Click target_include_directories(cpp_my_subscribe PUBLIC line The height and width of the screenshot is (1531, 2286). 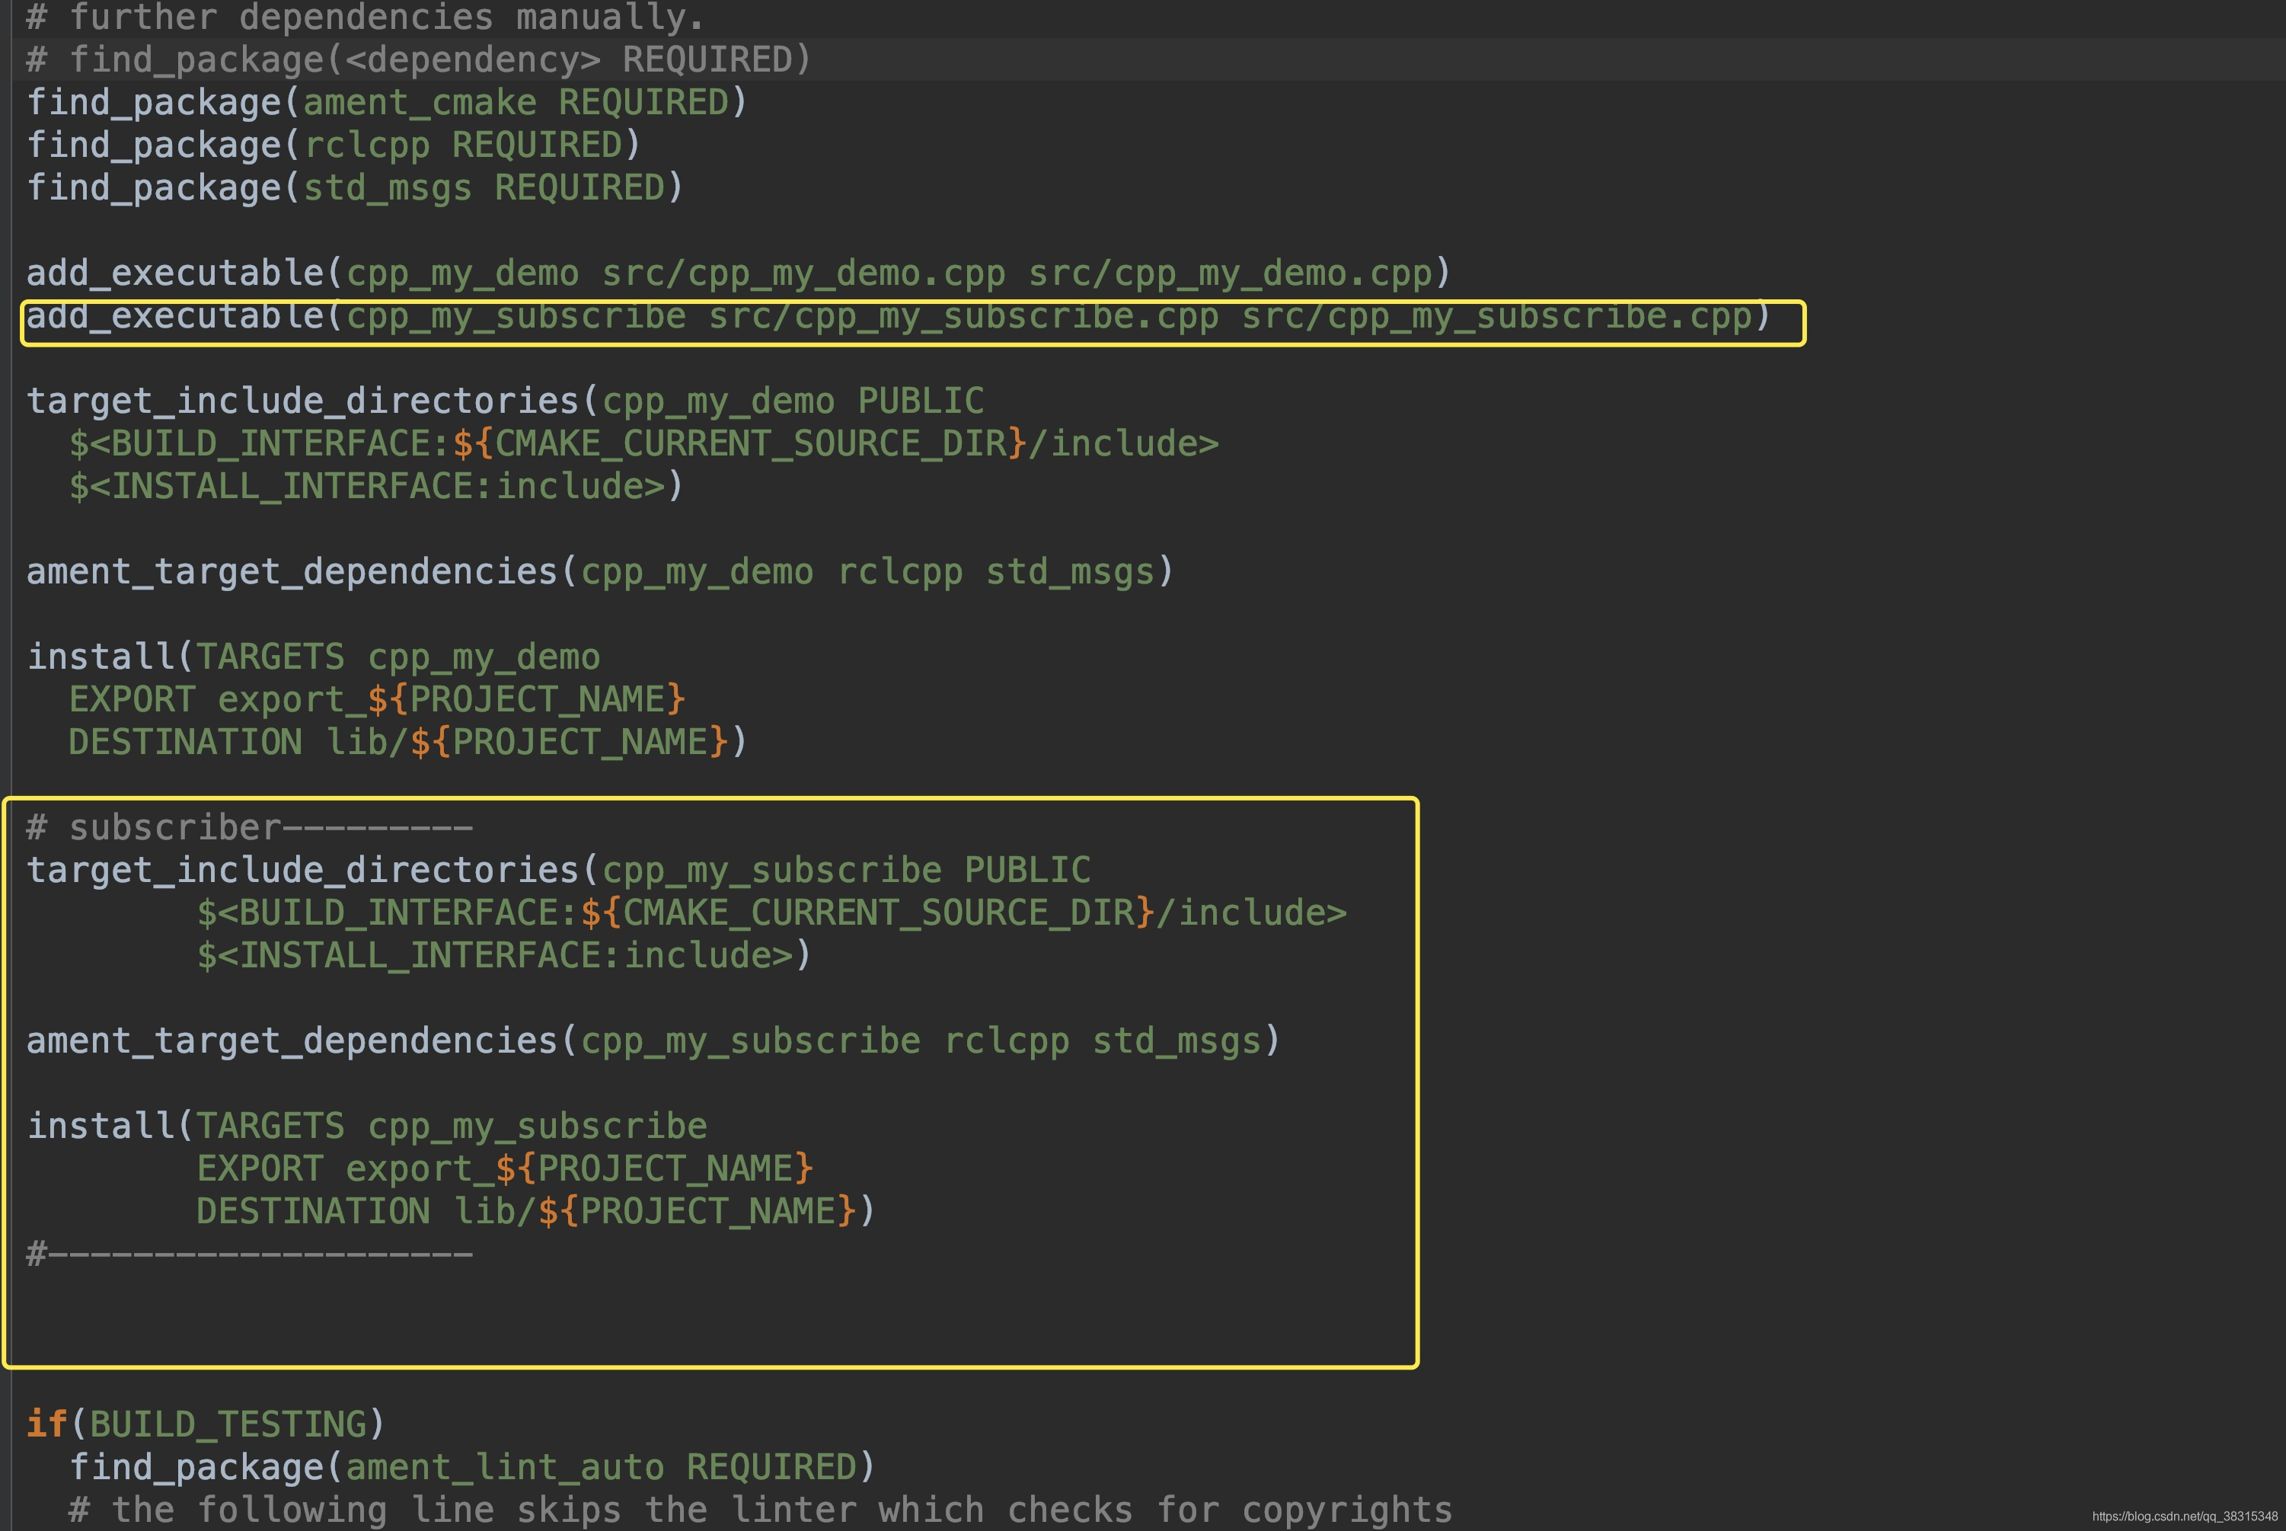pos(558,871)
